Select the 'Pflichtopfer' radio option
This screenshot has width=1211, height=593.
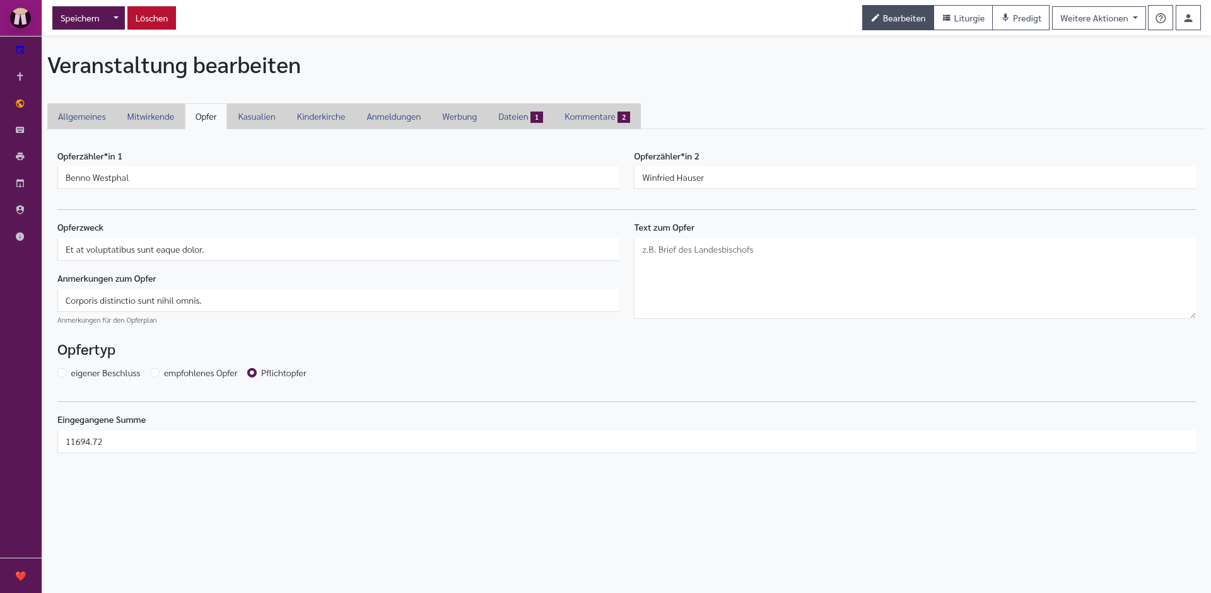click(x=252, y=373)
